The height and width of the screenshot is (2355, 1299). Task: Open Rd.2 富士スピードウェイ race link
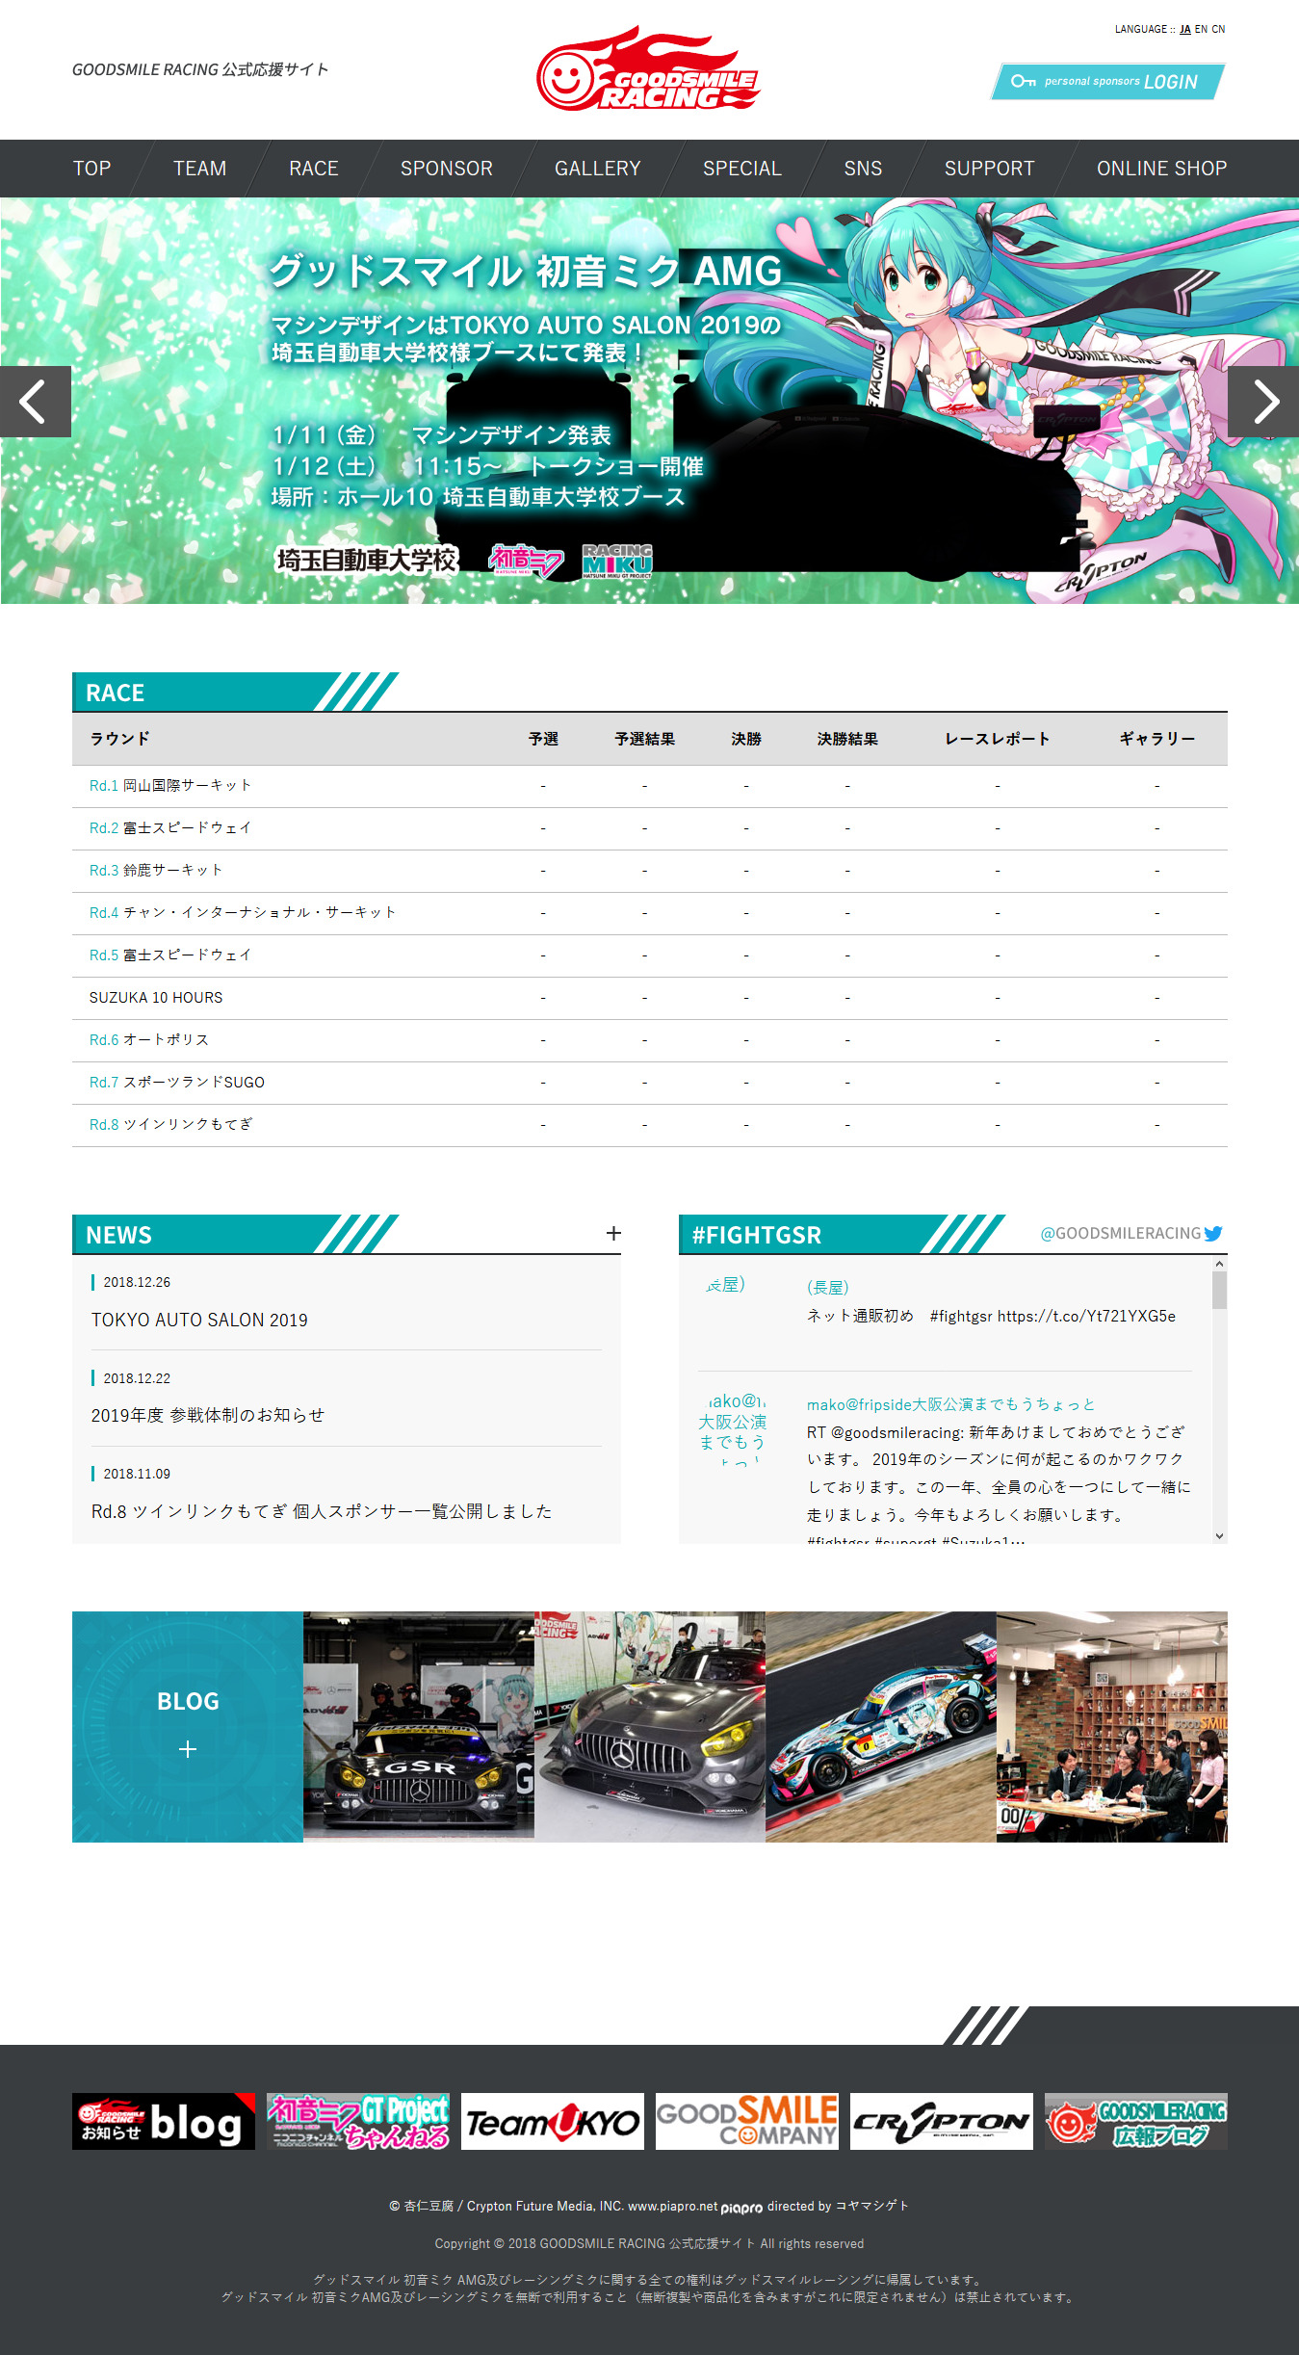(170, 828)
